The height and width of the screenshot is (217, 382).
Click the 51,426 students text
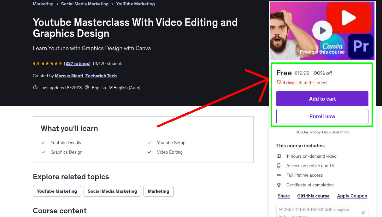[x=108, y=63]
